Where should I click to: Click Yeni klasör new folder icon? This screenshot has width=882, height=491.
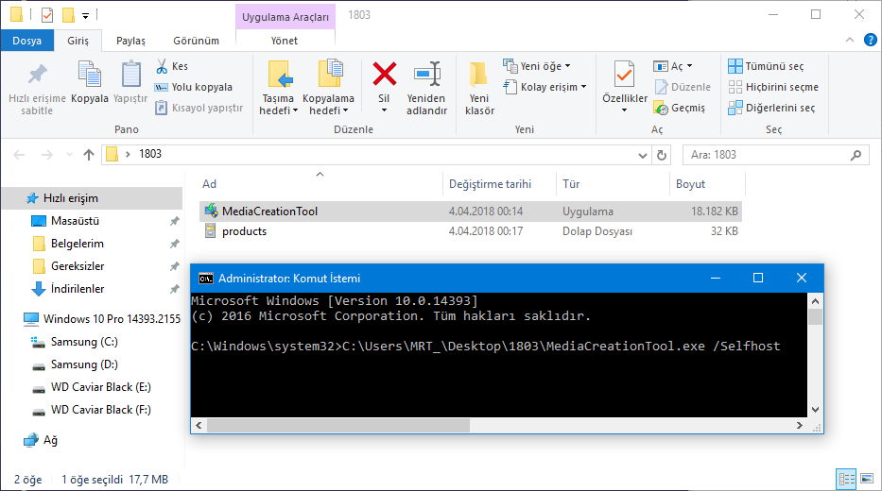click(479, 75)
